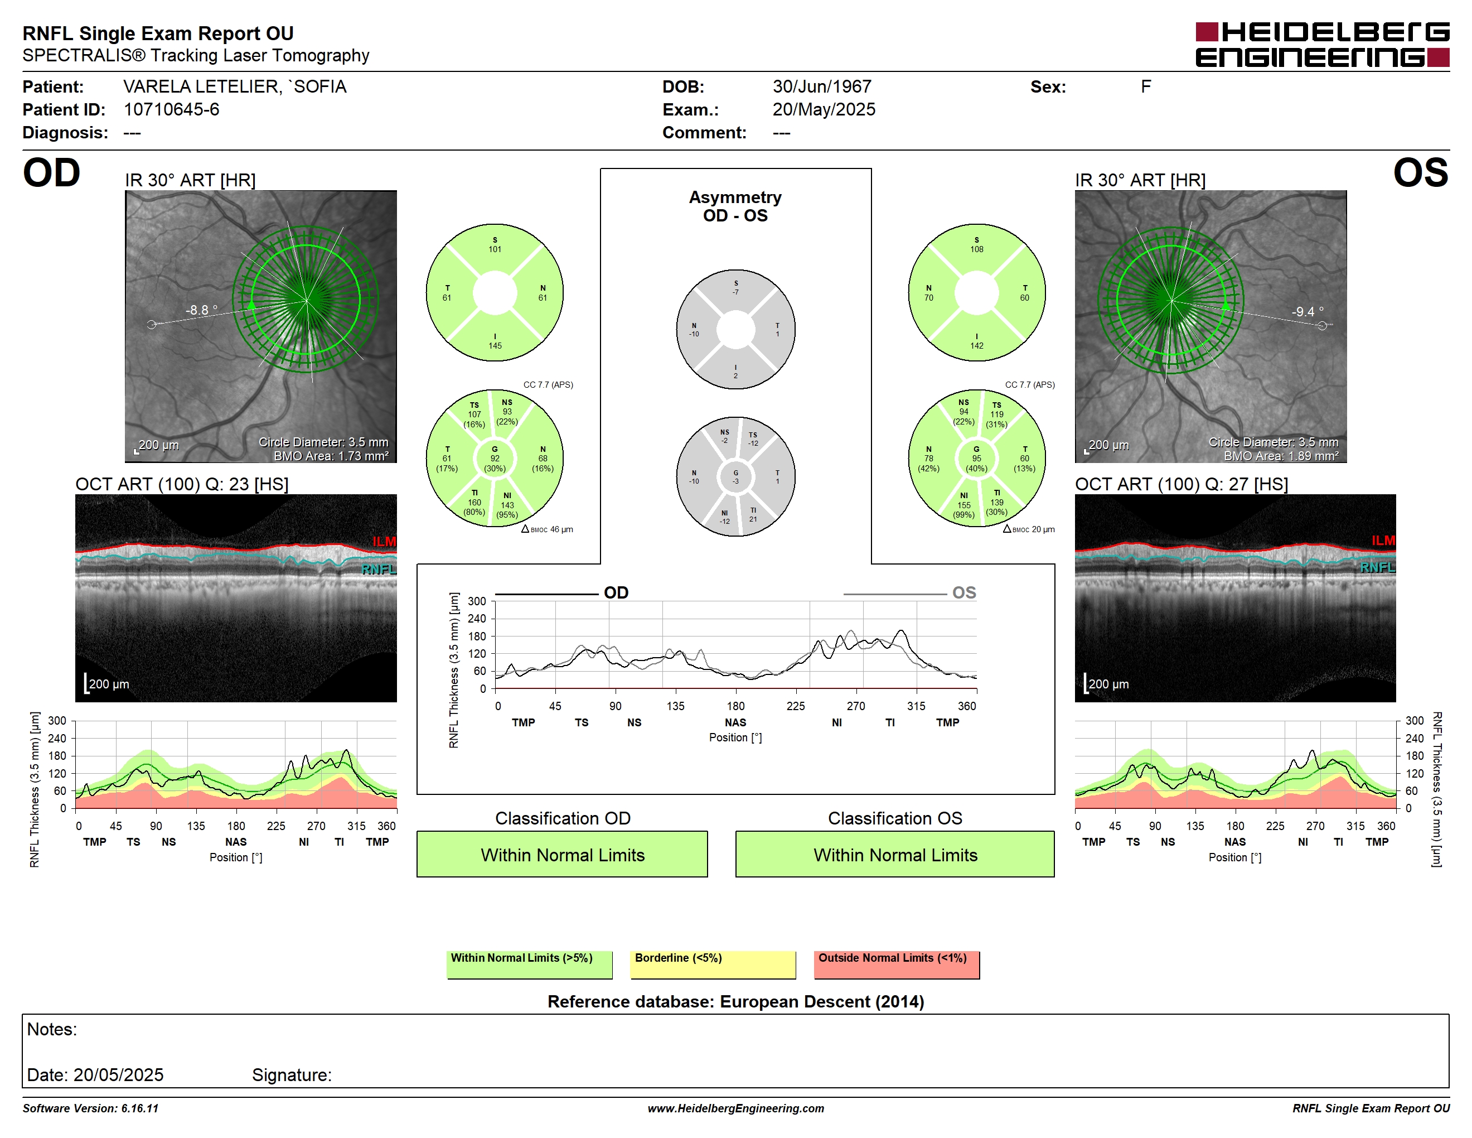Click the OD angle label -8.8°
Viewport: 1472px width, 1138px height.
tap(201, 310)
